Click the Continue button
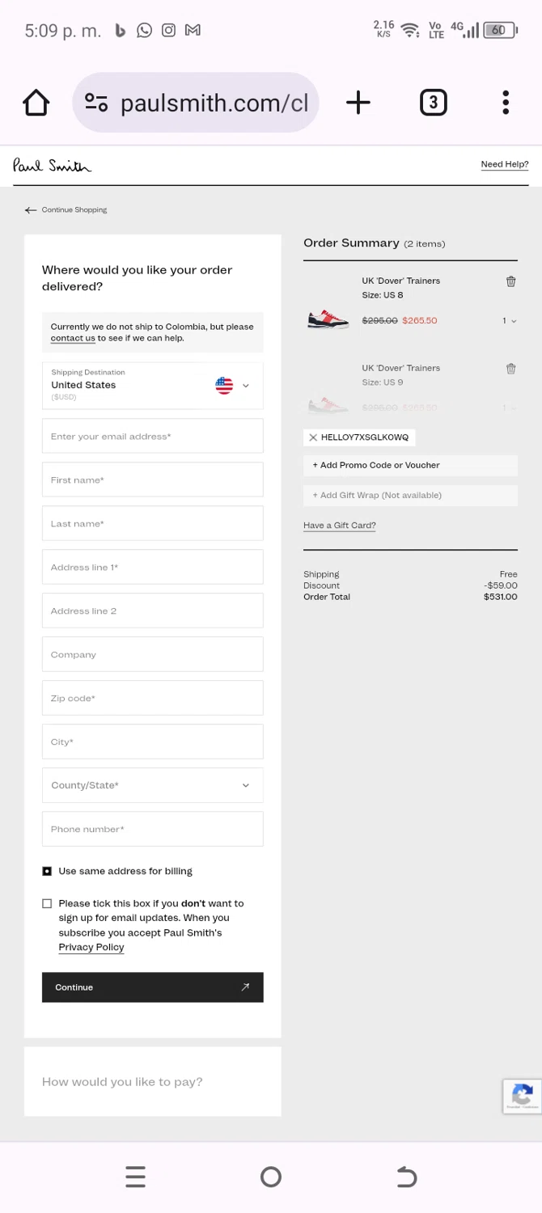This screenshot has height=1213, width=542. (x=152, y=987)
